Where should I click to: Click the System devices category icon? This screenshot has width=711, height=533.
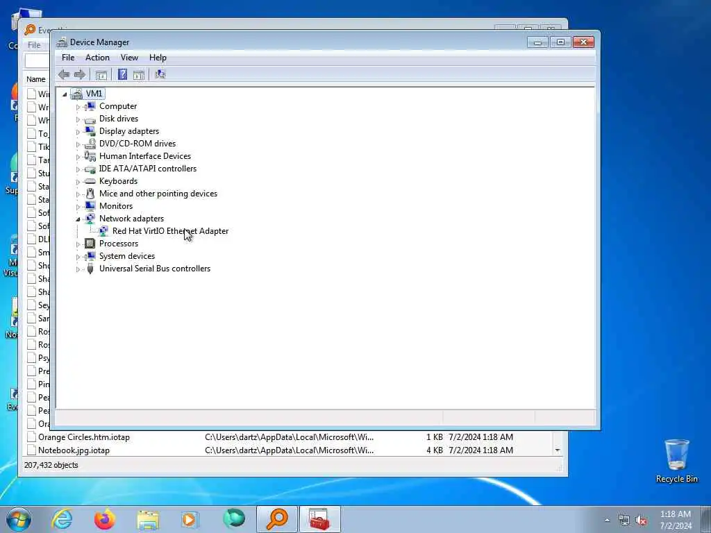point(90,256)
